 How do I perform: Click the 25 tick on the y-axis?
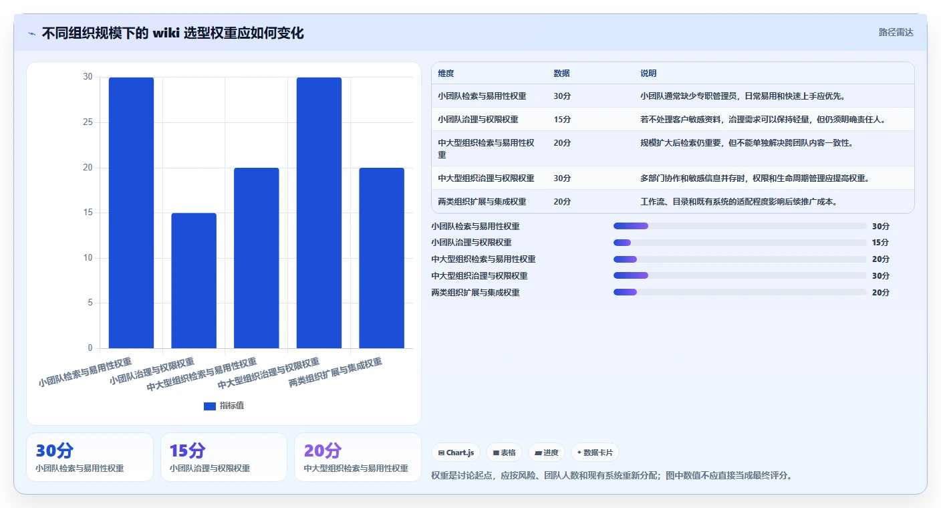(88, 122)
